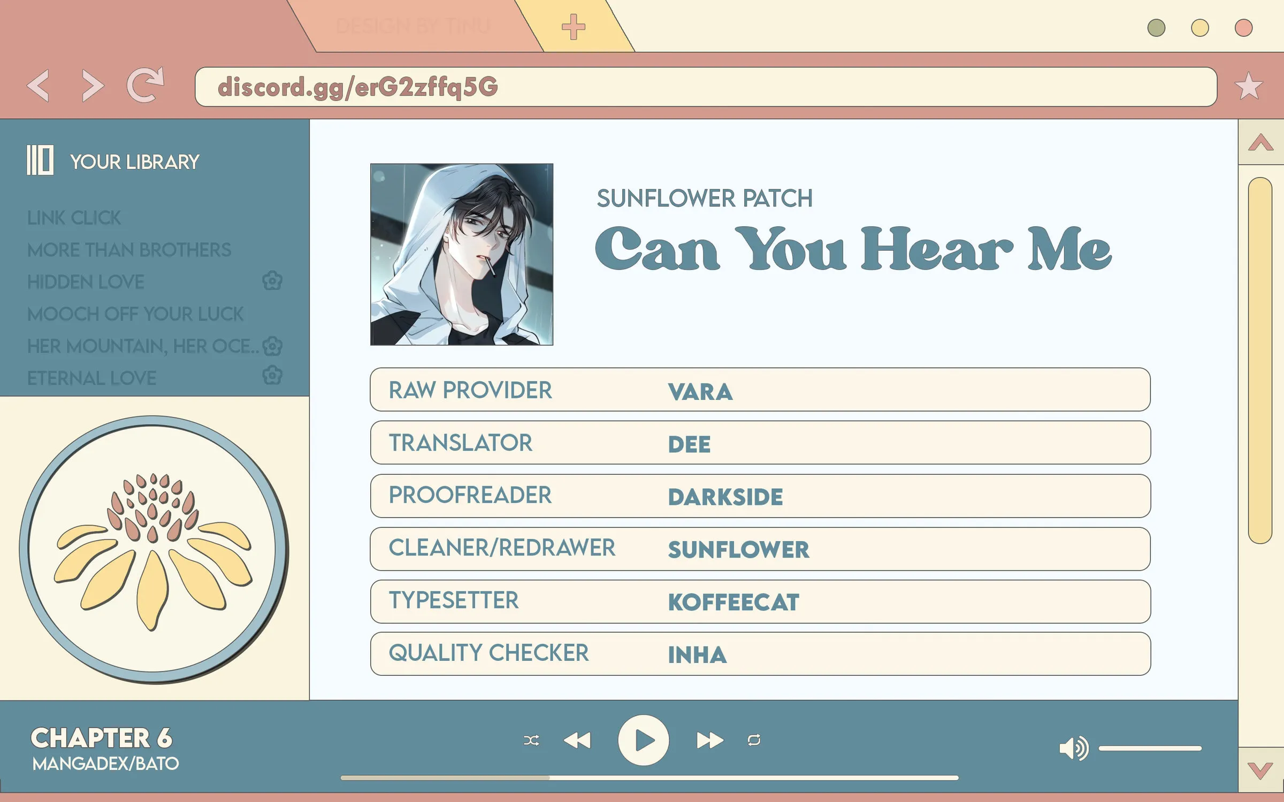Toggle repeat in the player bar
This screenshot has width=1284, height=802.
pyautogui.click(x=754, y=741)
